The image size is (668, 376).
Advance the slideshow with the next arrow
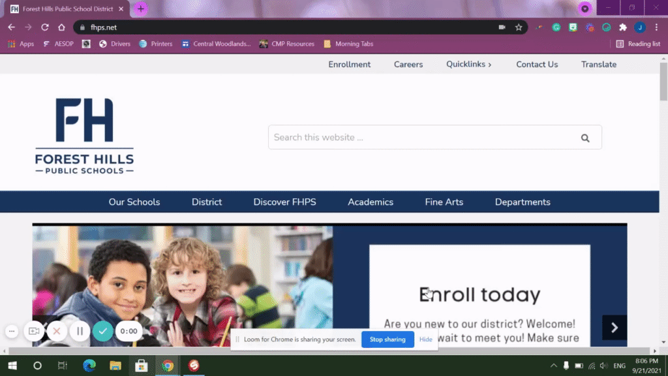coord(615,328)
